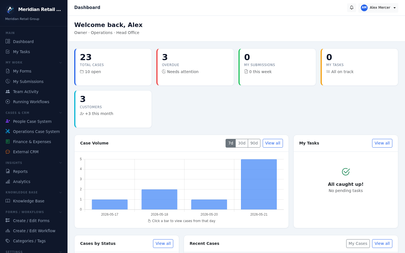Open Dashboard in the sidebar
405x253 pixels.
[34, 42]
